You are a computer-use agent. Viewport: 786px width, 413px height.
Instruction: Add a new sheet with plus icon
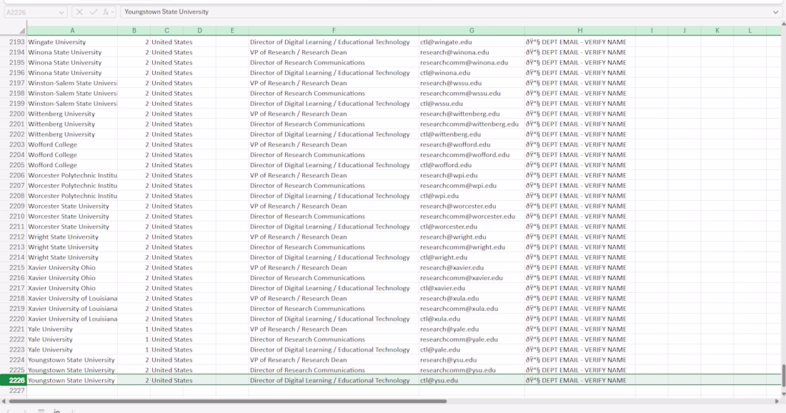(x=72, y=411)
